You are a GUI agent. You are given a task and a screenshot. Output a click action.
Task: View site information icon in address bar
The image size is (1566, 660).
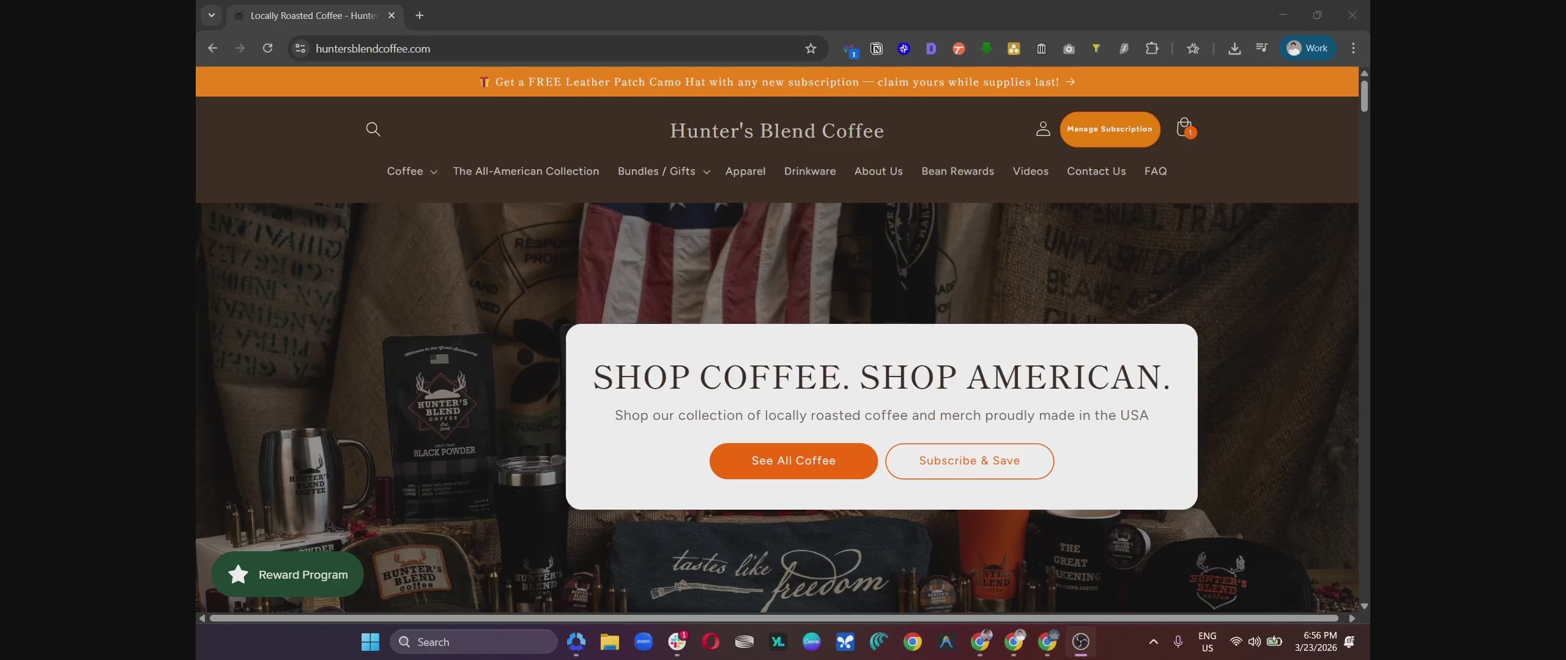click(300, 48)
